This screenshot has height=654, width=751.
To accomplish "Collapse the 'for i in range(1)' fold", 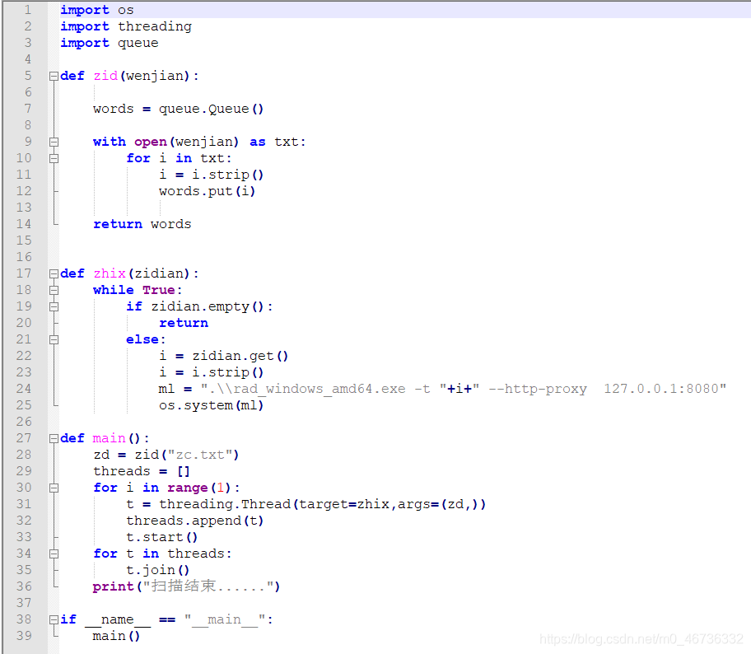I will [54, 488].
